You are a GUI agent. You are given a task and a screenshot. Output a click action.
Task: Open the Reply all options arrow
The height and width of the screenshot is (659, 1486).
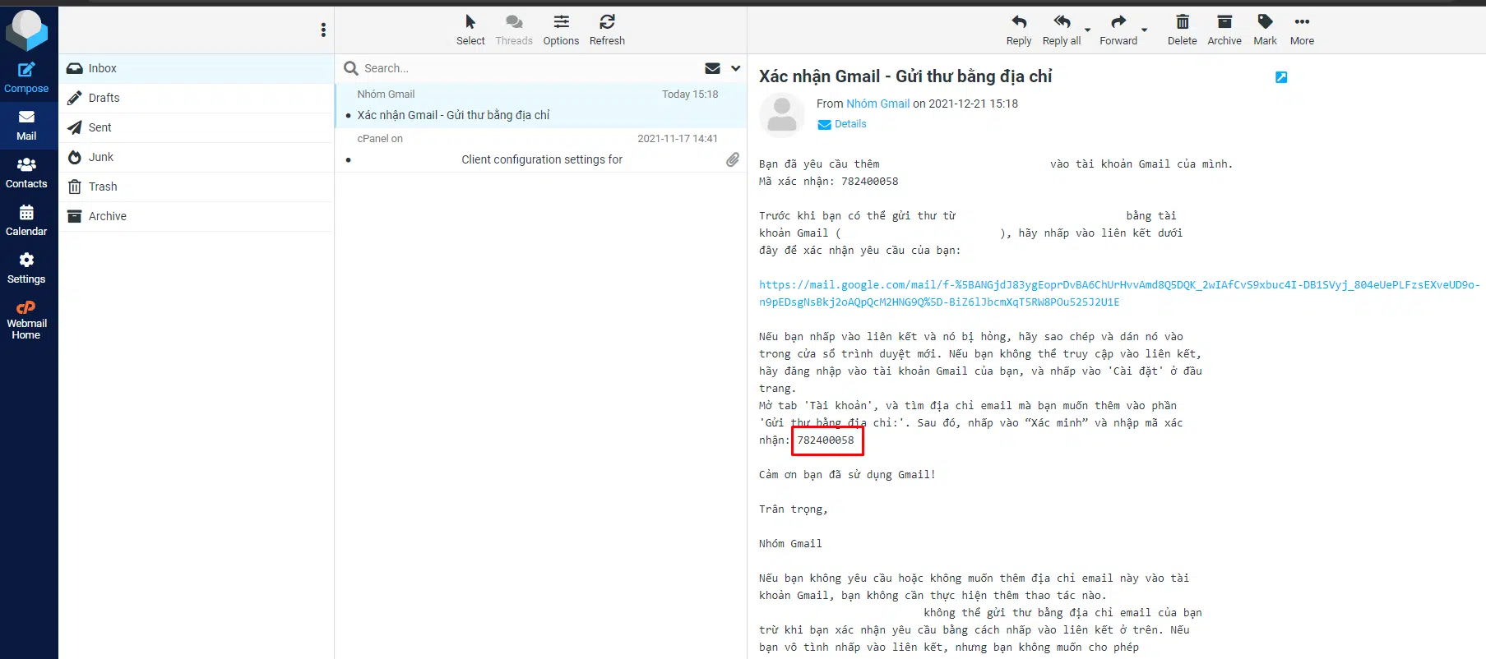pyautogui.click(x=1088, y=30)
